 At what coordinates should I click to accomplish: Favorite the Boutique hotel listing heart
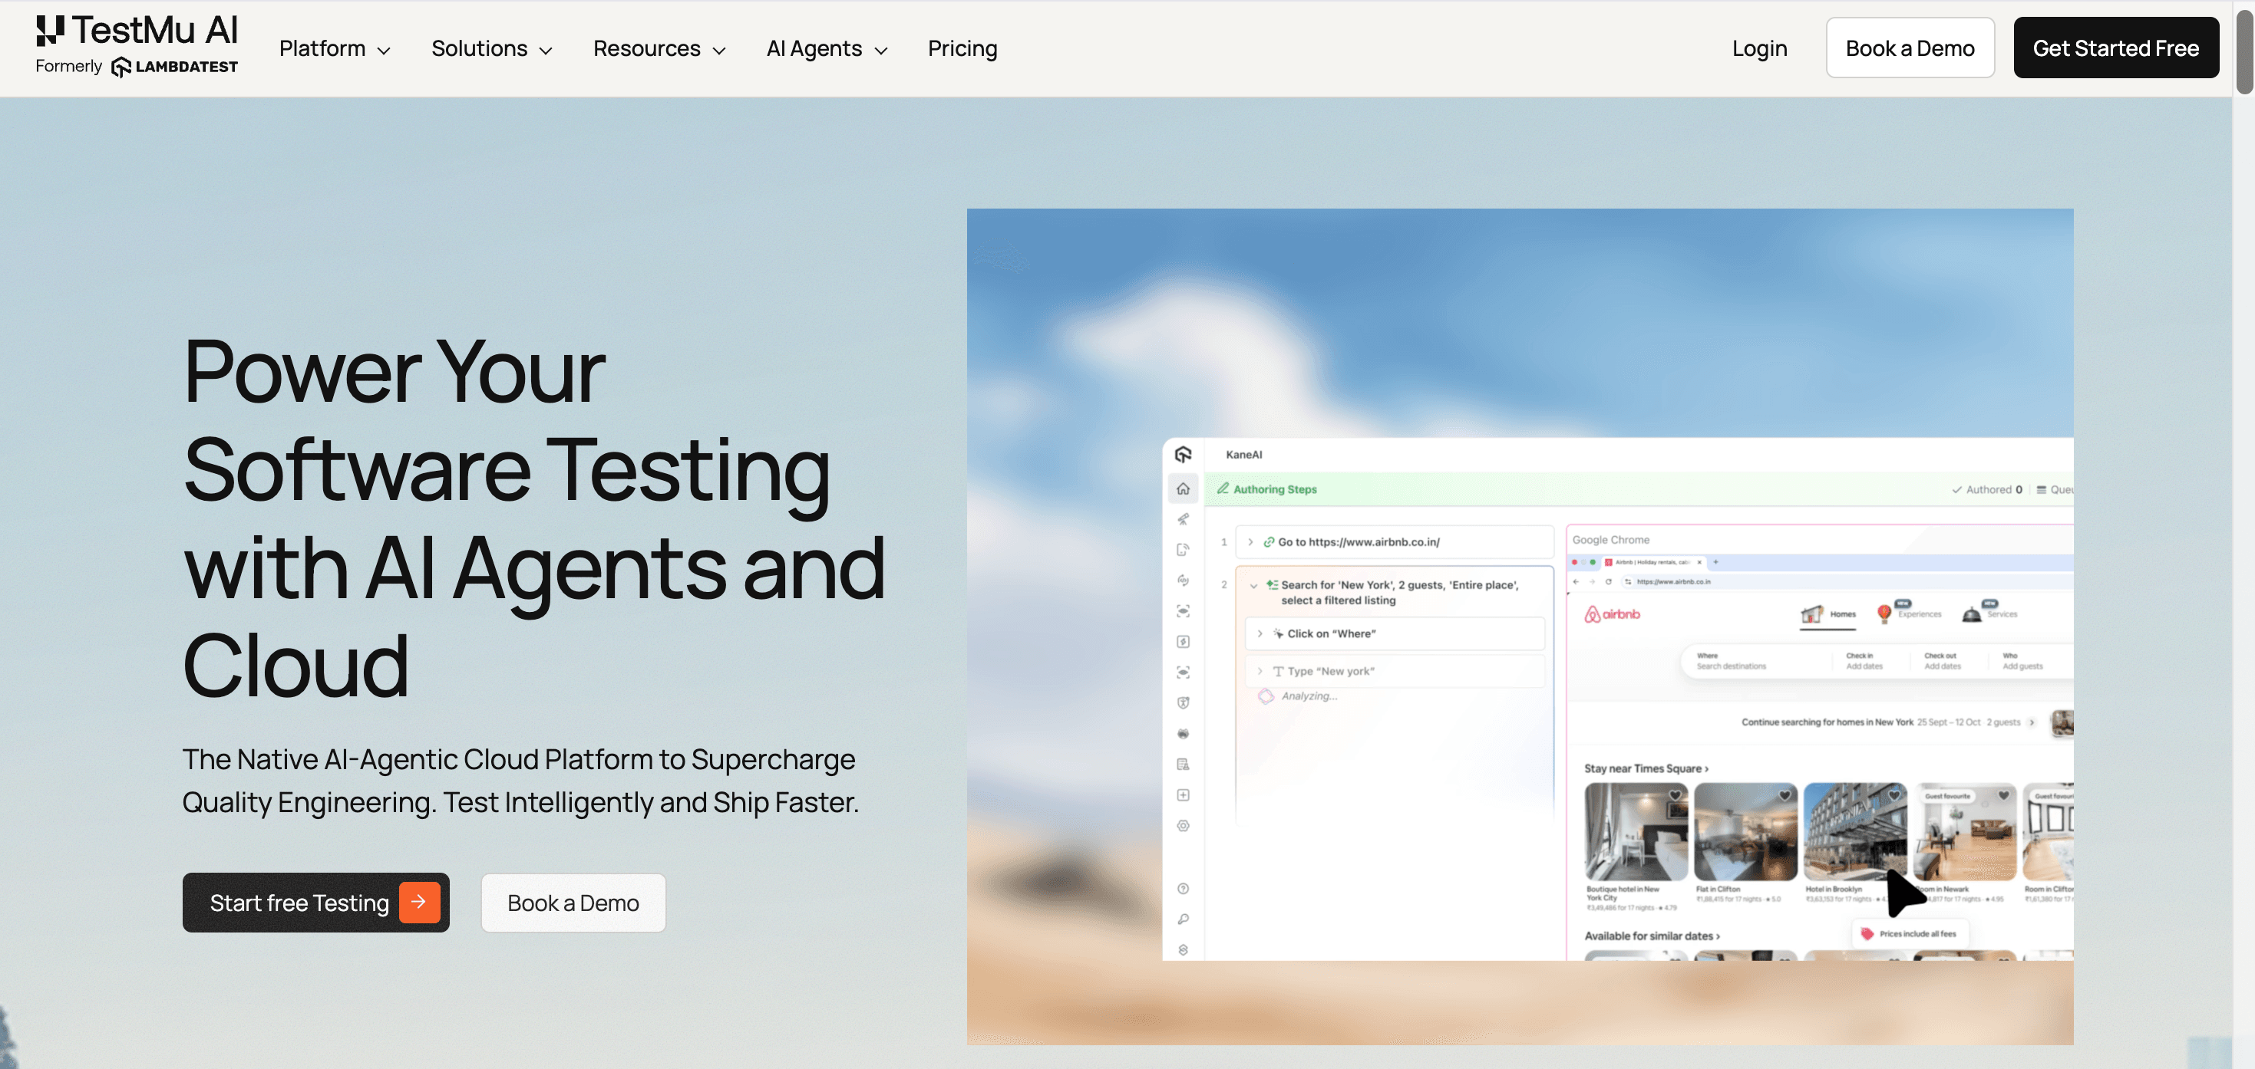tap(1674, 796)
